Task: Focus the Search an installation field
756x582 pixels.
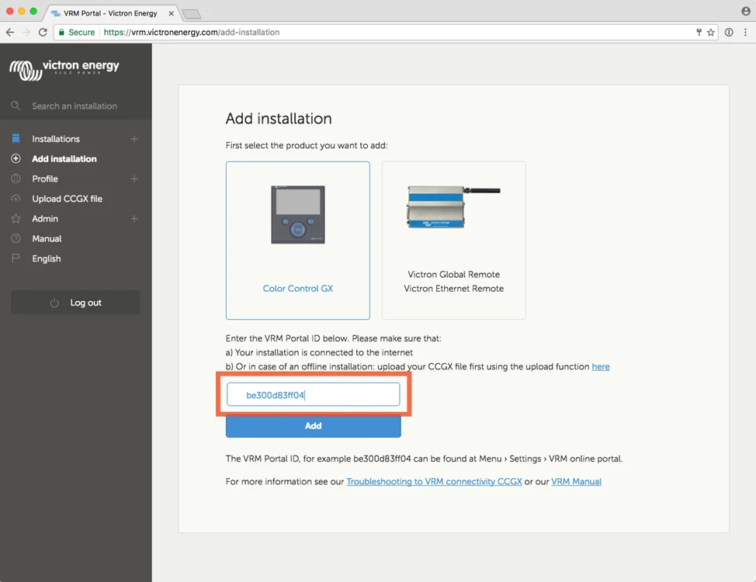Action: pyautogui.click(x=75, y=106)
